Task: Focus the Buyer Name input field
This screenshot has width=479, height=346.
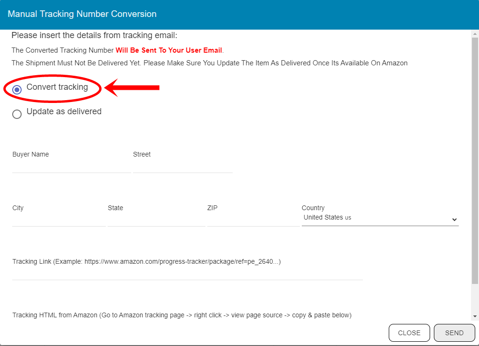Action: click(71, 166)
